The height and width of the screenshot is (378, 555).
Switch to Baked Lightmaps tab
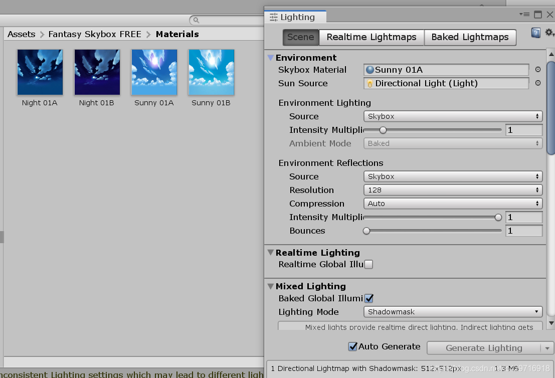470,37
